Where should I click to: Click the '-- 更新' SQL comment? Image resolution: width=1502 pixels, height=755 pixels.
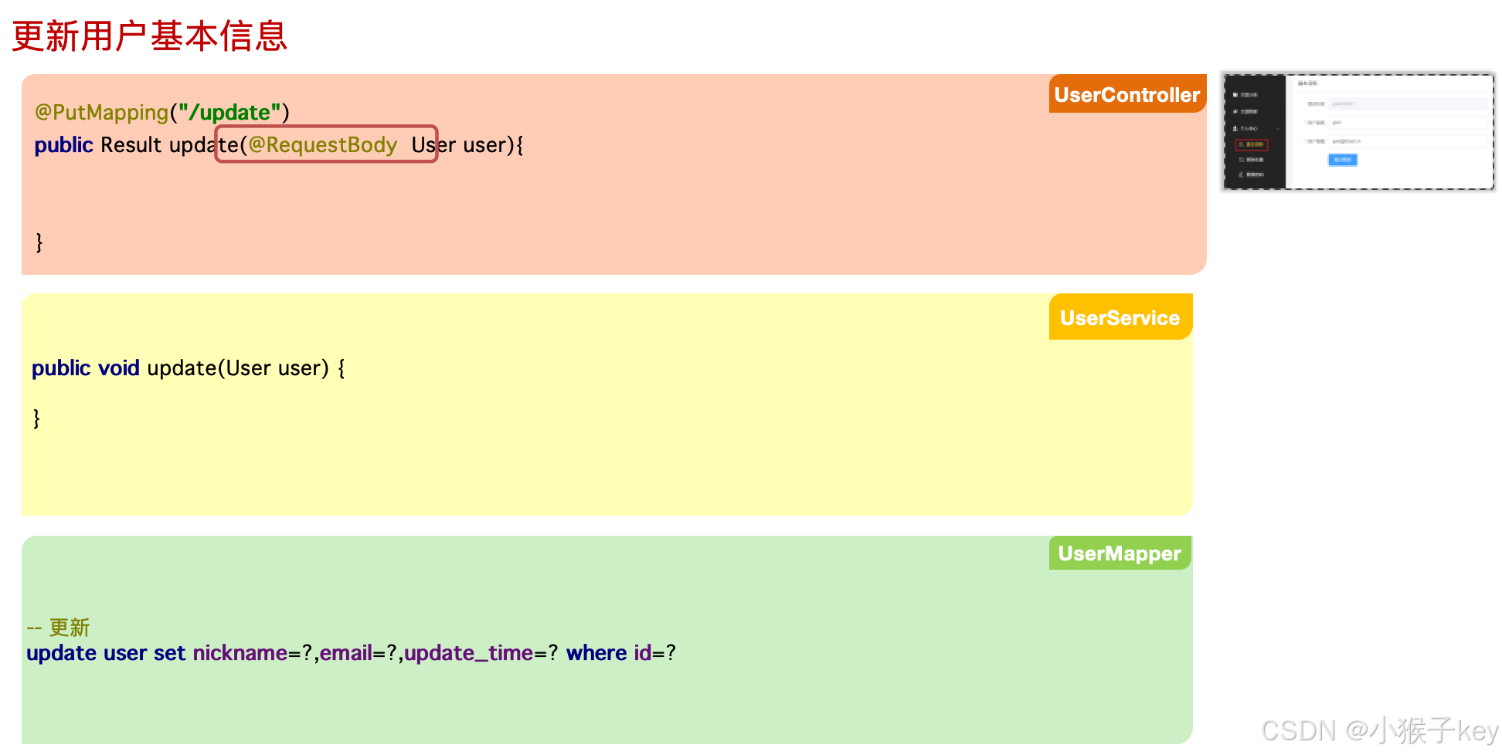pos(58,627)
